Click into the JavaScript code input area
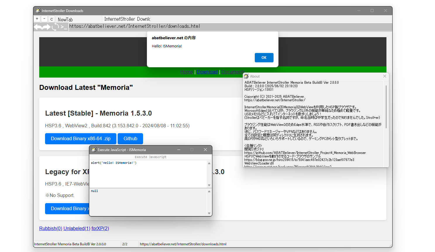Screen dimensions: 435x252 coord(148,174)
